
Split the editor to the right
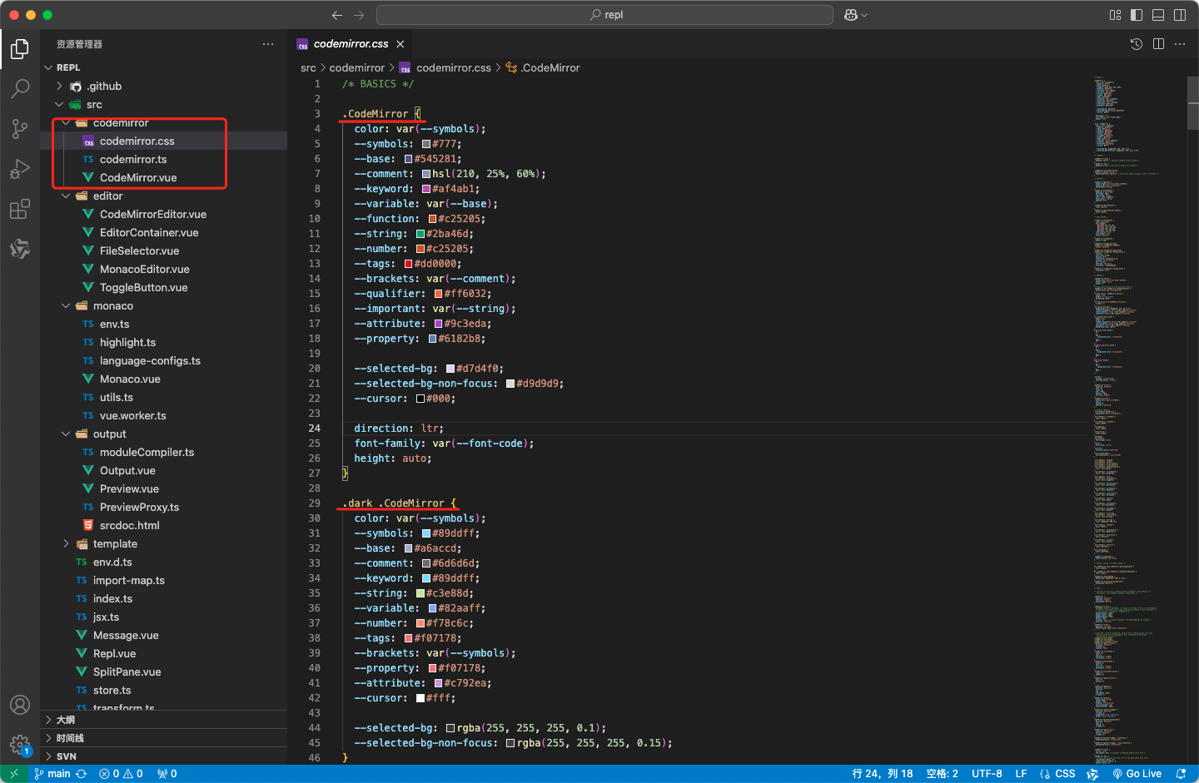[1158, 44]
